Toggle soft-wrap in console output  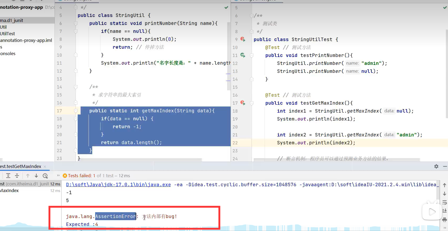(445, 203)
